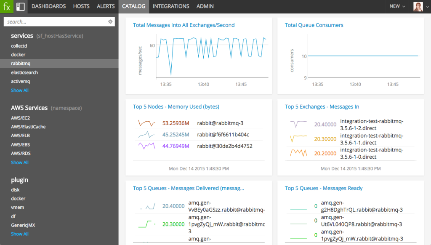This screenshot has height=245, width=431.
Task: Click rabbit@rabbitmq-3 node name
Action: pos(220,123)
